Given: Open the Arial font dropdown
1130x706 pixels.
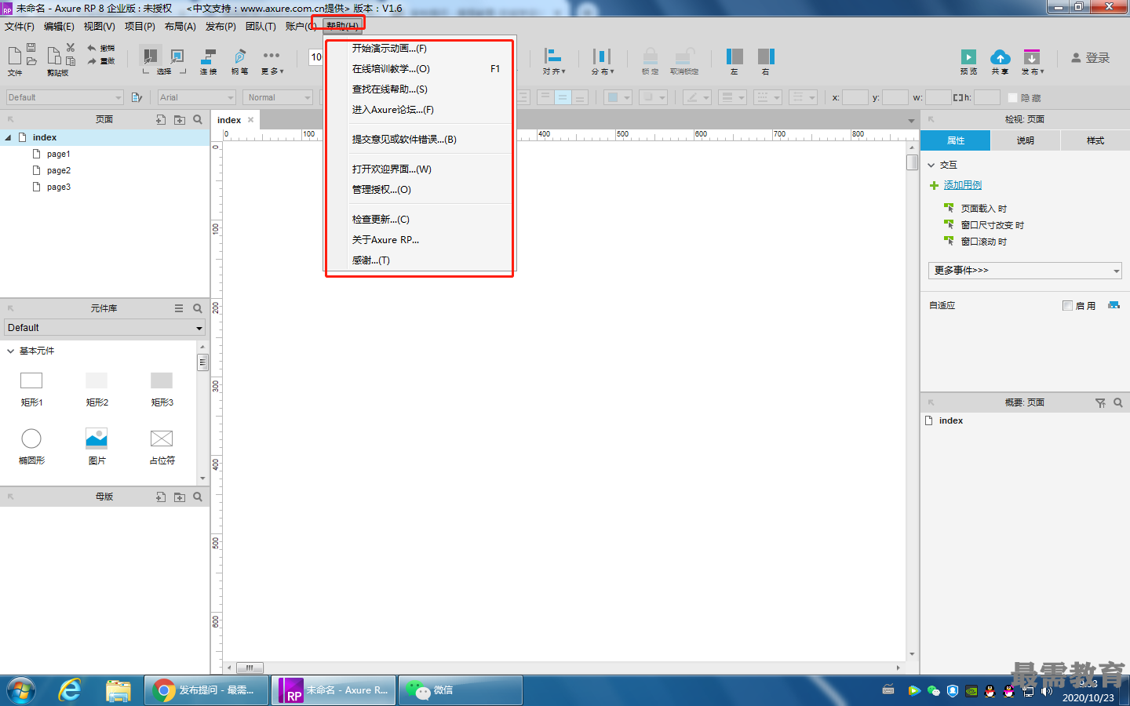Looking at the screenshot, I should click(x=197, y=97).
